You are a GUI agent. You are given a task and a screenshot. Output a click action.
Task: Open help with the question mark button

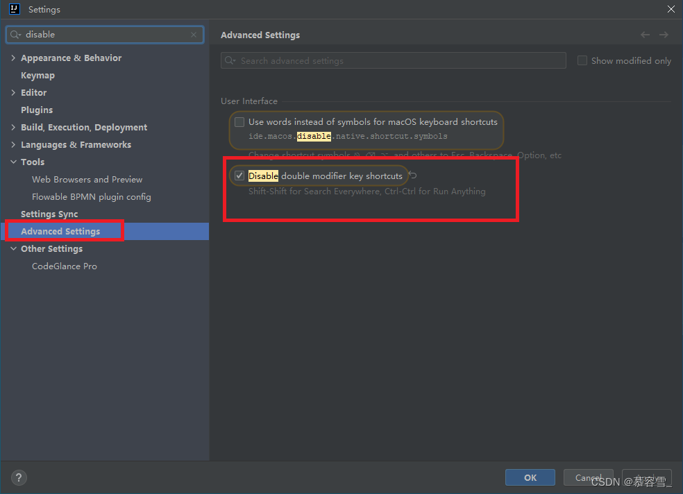pyautogui.click(x=19, y=477)
